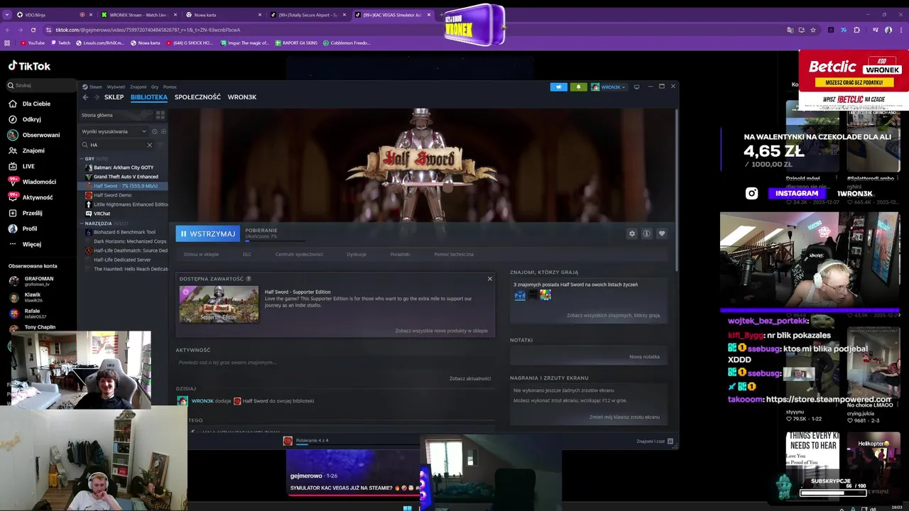Open TikTok LIVE section
The height and width of the screenshot is (511, 909).
click(28, 166)
